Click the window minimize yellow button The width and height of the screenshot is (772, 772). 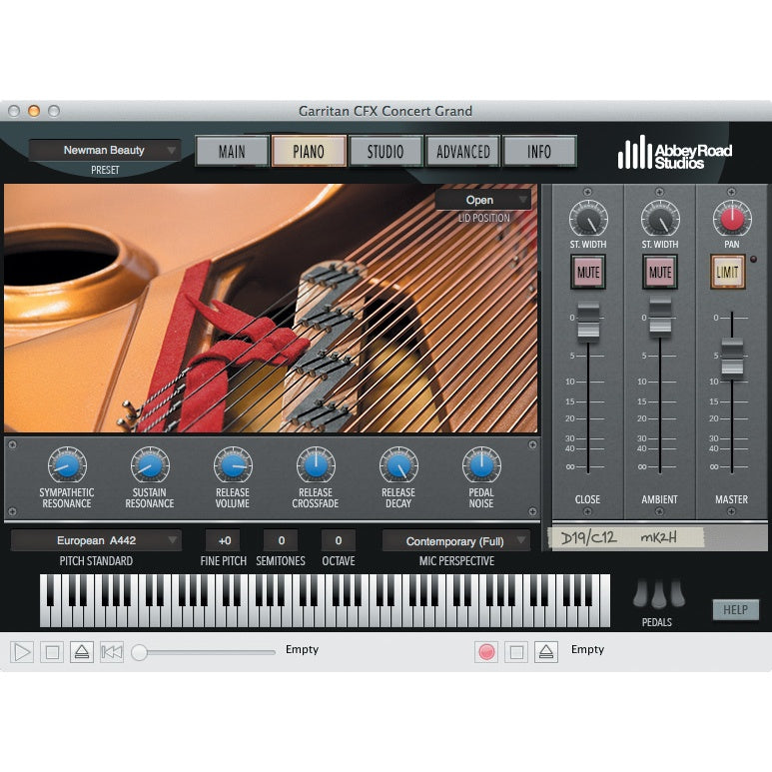pyautogui.click(x=34, y=111)
